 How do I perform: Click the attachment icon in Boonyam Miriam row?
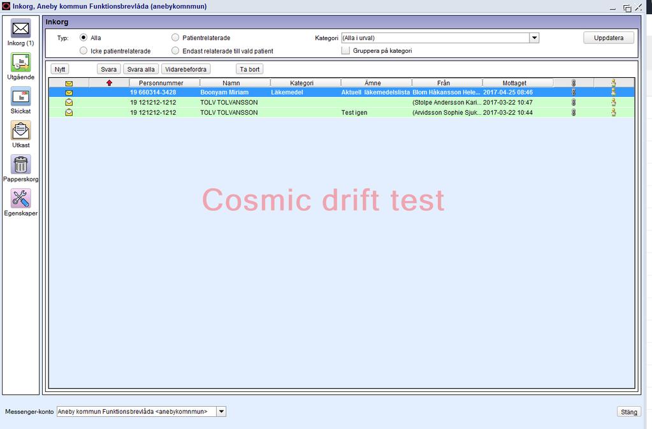(x=574, y=92)
